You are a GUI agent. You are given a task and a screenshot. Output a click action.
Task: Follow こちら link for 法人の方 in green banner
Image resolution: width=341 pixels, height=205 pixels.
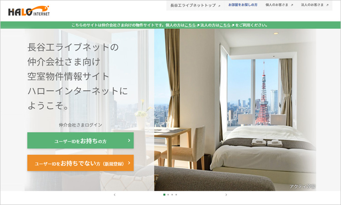pos(225,25)
